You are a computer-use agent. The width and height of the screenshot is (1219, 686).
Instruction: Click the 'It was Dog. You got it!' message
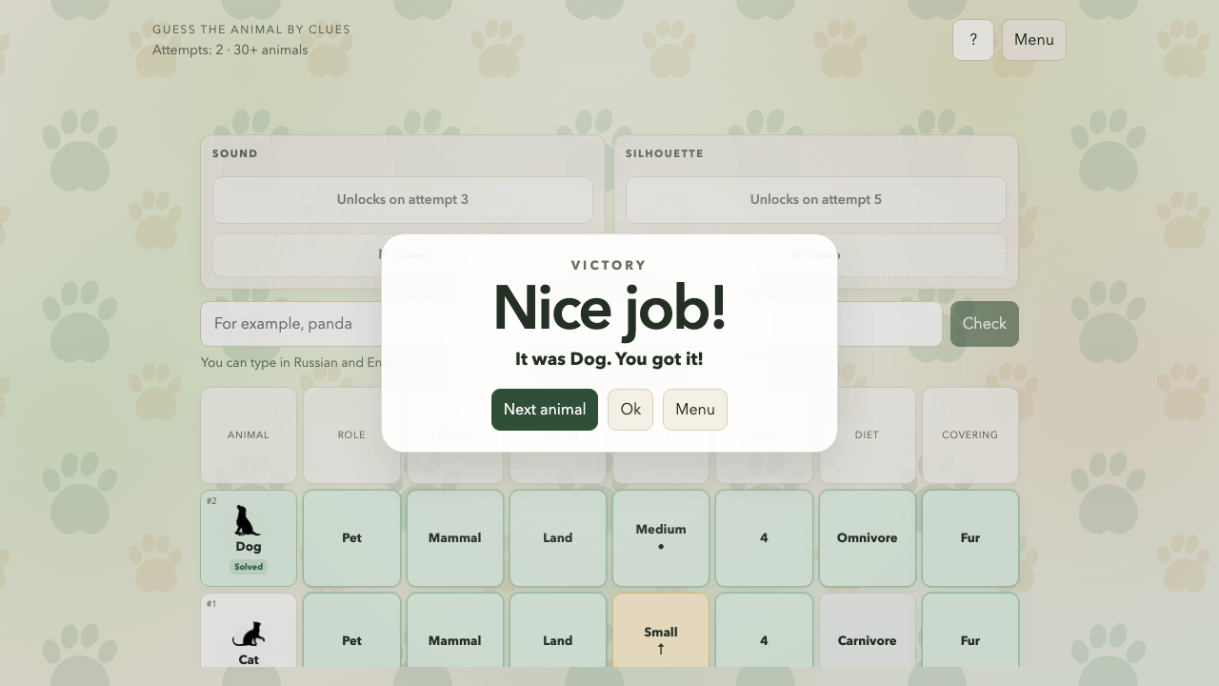pyautogui.click(x=609, y=359)
